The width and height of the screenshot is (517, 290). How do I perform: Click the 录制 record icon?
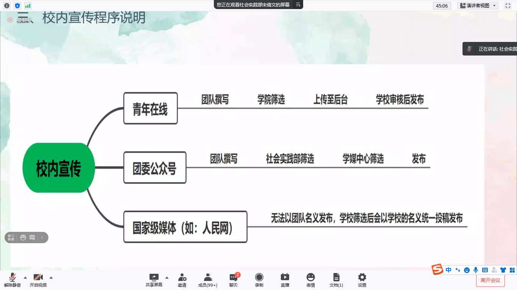(x=259, y=280)
